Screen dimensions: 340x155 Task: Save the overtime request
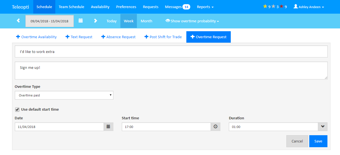click(318, 141)
